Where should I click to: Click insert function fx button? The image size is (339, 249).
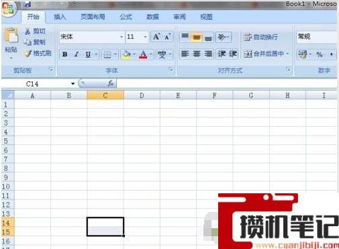tap(111, 84)
